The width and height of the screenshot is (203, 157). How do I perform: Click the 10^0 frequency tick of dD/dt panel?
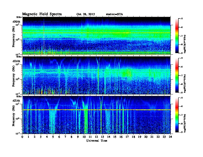point(17,79)
